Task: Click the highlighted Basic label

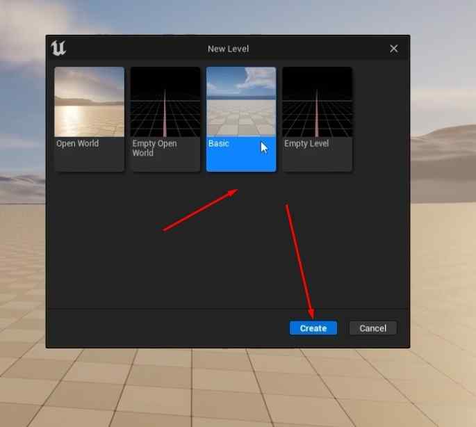Action: click(x=219, y=143)
